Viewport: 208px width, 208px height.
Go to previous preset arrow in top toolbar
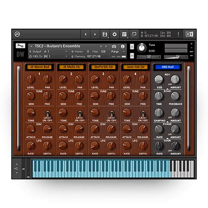click(85, 34)
